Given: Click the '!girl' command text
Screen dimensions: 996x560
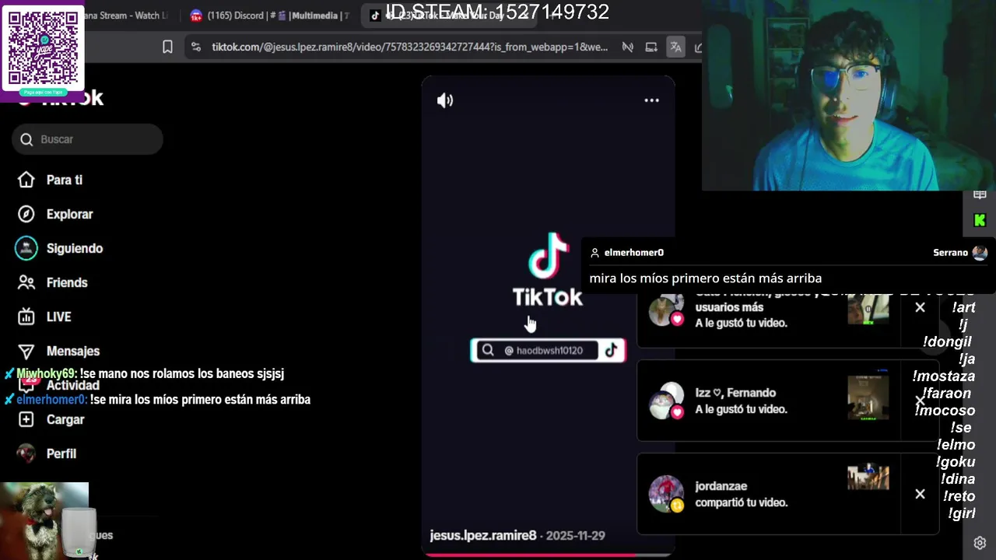Looking at the screenshot, I should pos(962,513).
